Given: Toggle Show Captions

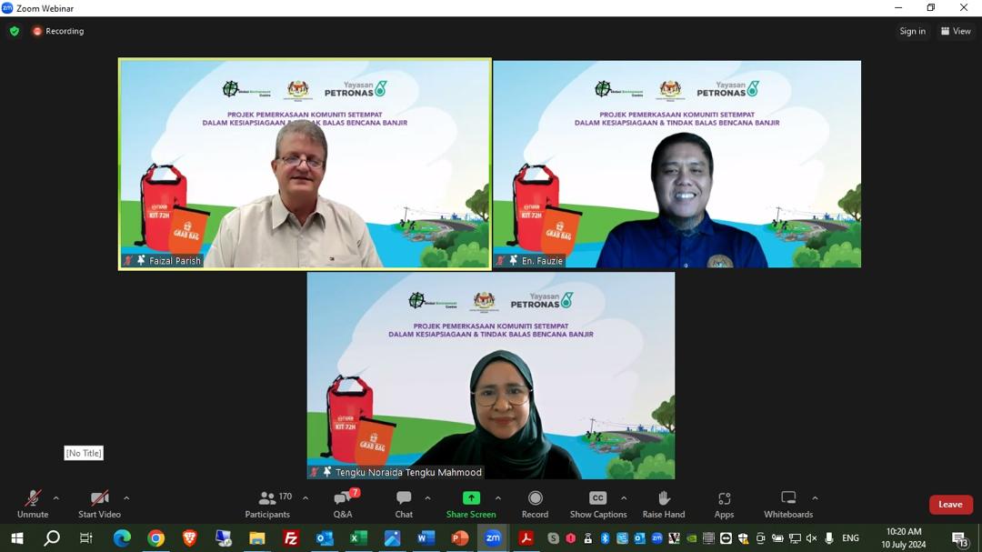Looking at the screenshot, I should pos(597,504).
